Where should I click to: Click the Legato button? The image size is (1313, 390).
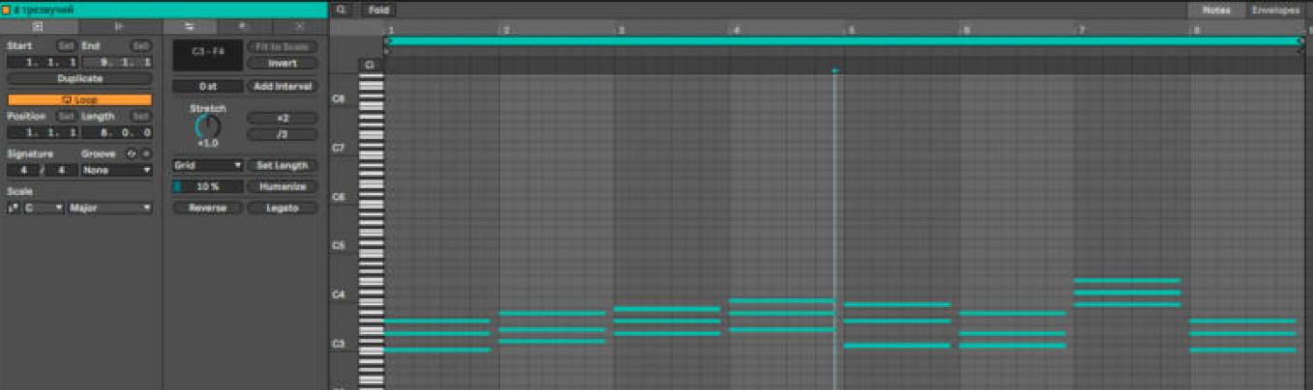282,208
